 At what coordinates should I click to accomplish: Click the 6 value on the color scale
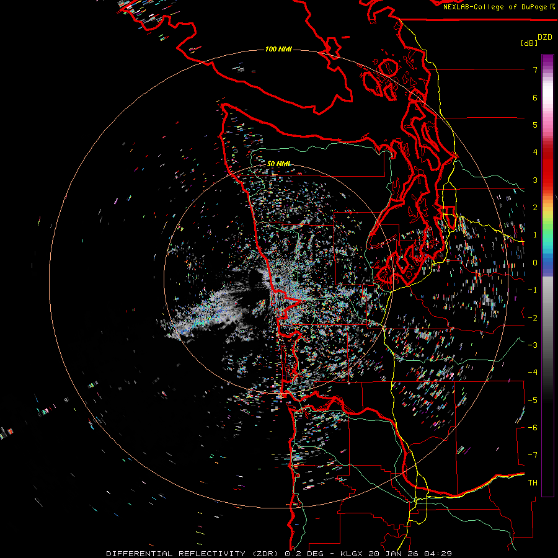click(535, 97)
